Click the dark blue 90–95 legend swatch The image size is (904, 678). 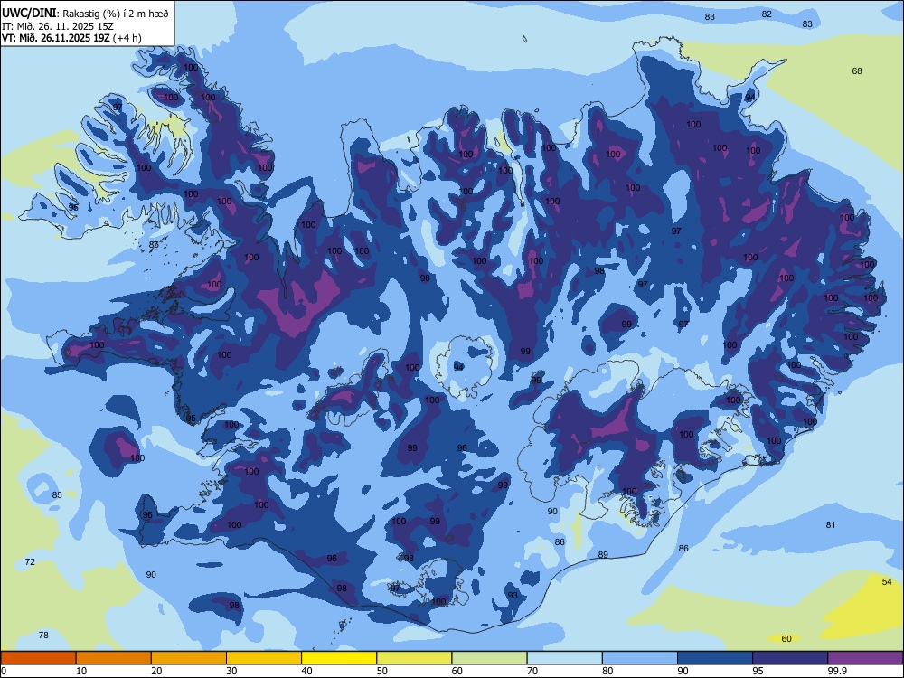pyautogui.click(x=715, y=658)
